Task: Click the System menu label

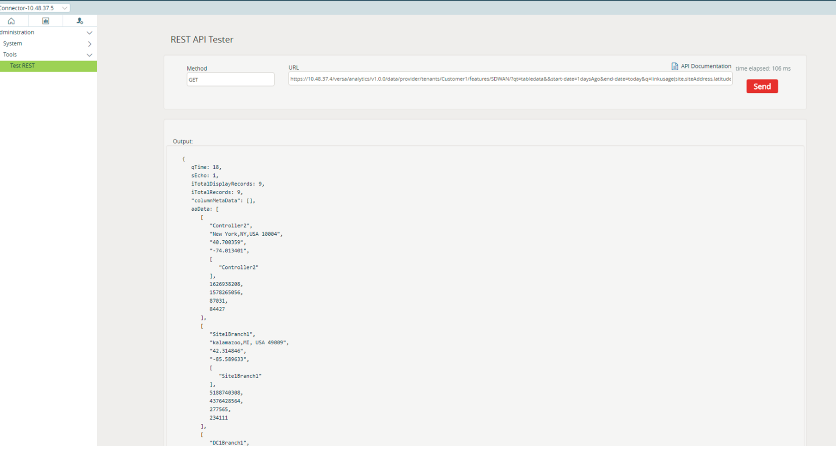Action: coord(13,43)
